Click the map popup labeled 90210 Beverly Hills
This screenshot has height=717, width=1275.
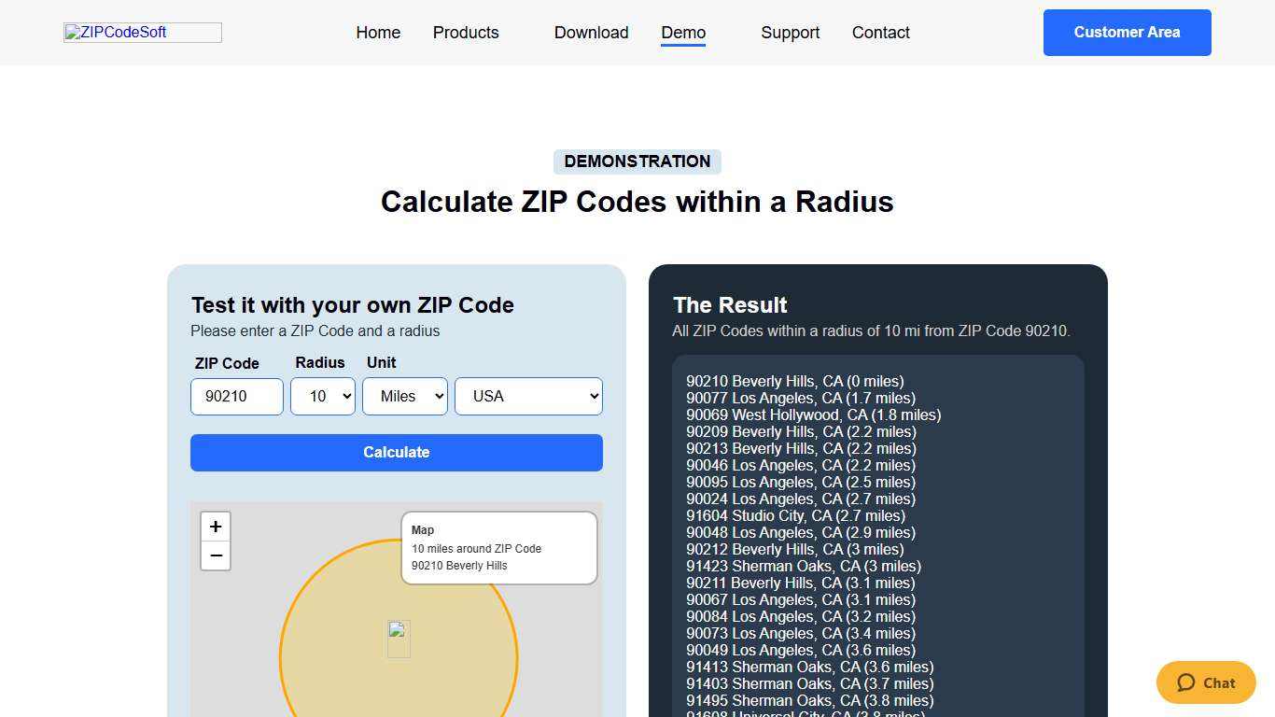point(498,548)
